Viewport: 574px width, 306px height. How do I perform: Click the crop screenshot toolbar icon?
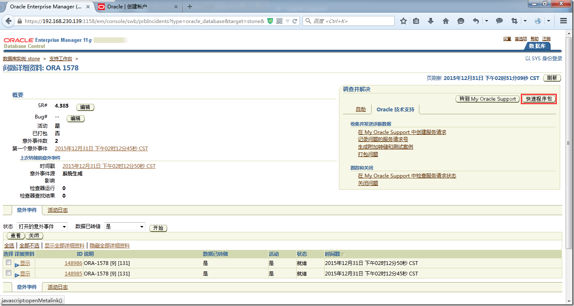click(x=515, y=21)
